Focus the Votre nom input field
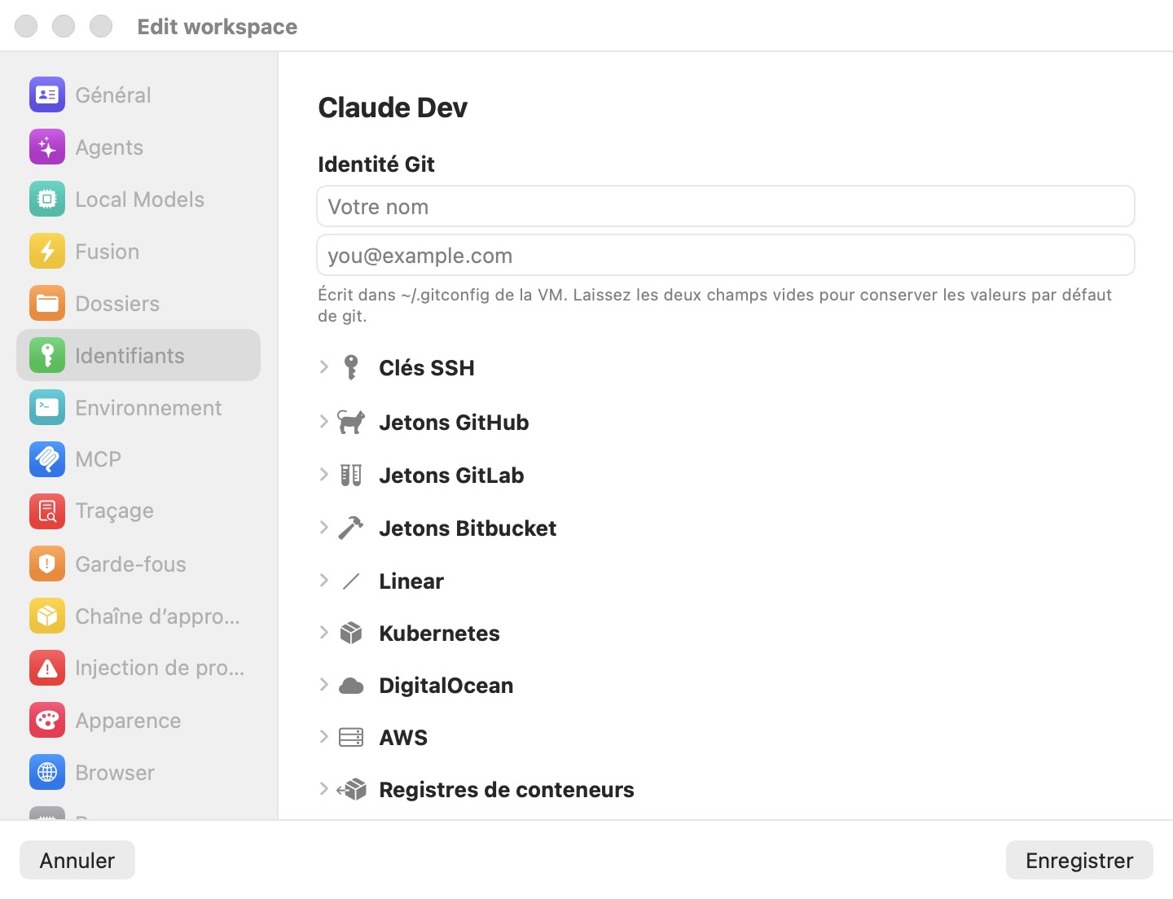Screen dimensions: 1173x899 [x=726, y=206]
